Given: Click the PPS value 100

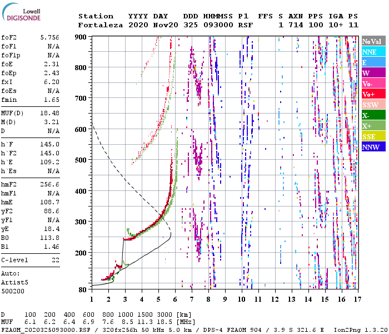Looking at the screenshot, I should coord(316,25).
